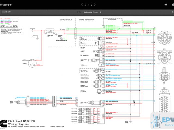
Task: Click the page number input field
Action: tap(5, 12)
